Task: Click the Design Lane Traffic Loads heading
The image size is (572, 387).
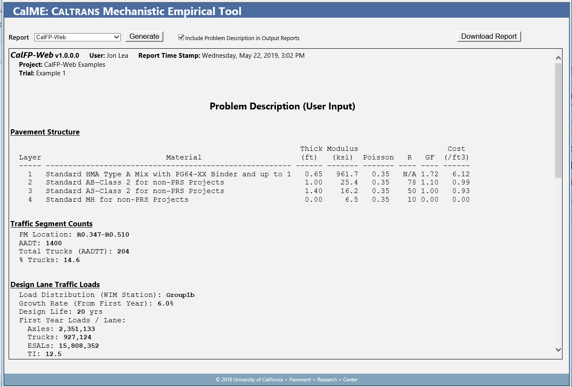Action: point(55,285)
